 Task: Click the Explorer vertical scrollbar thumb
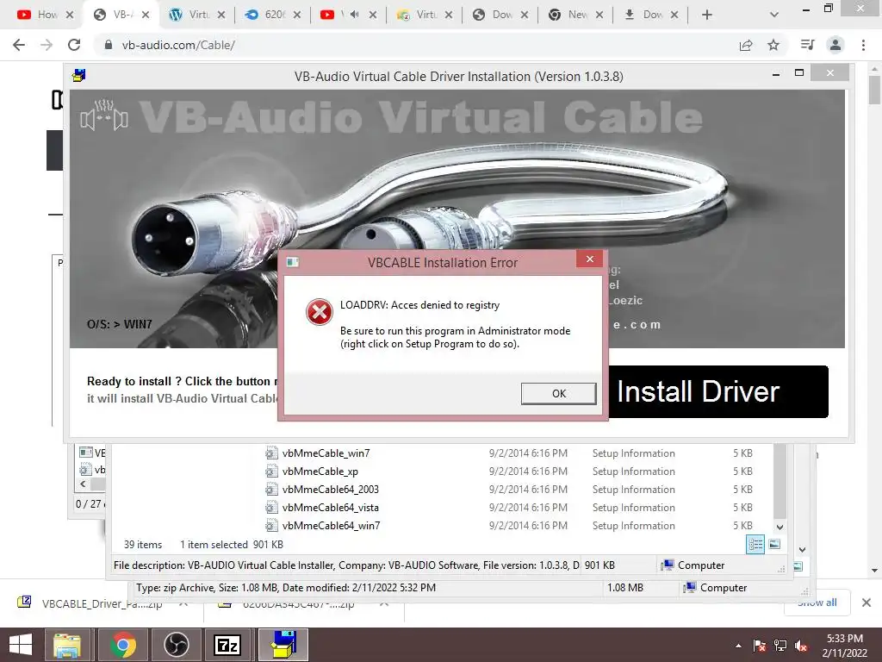click(x=780, y=481)
